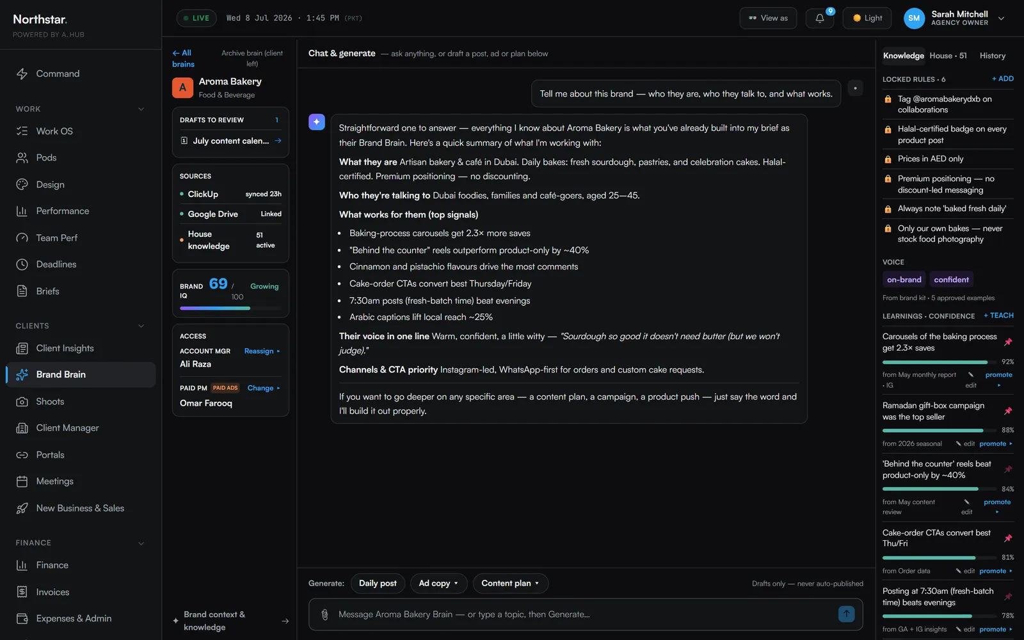Viewport: 1024px width, 640px height.
Task: Send message with the arrow button
Action: point(846,614)
